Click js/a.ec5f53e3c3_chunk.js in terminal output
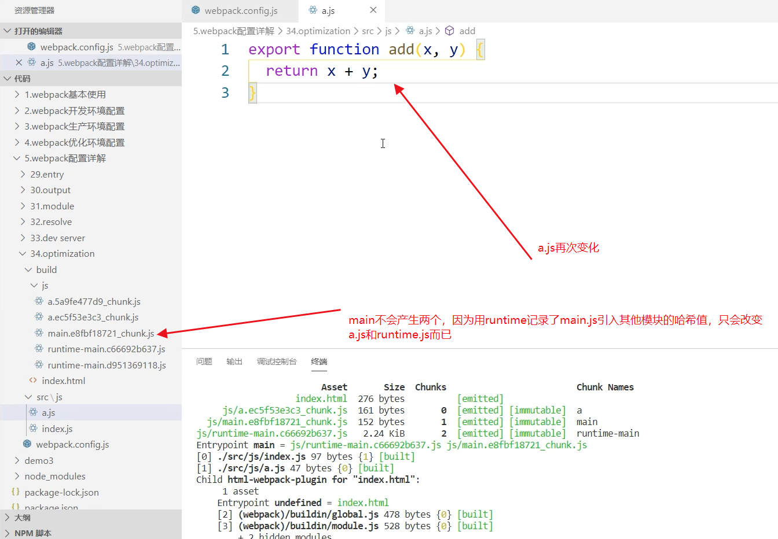The height and width of the screenshot is (539, 778). tap(285, 410)
